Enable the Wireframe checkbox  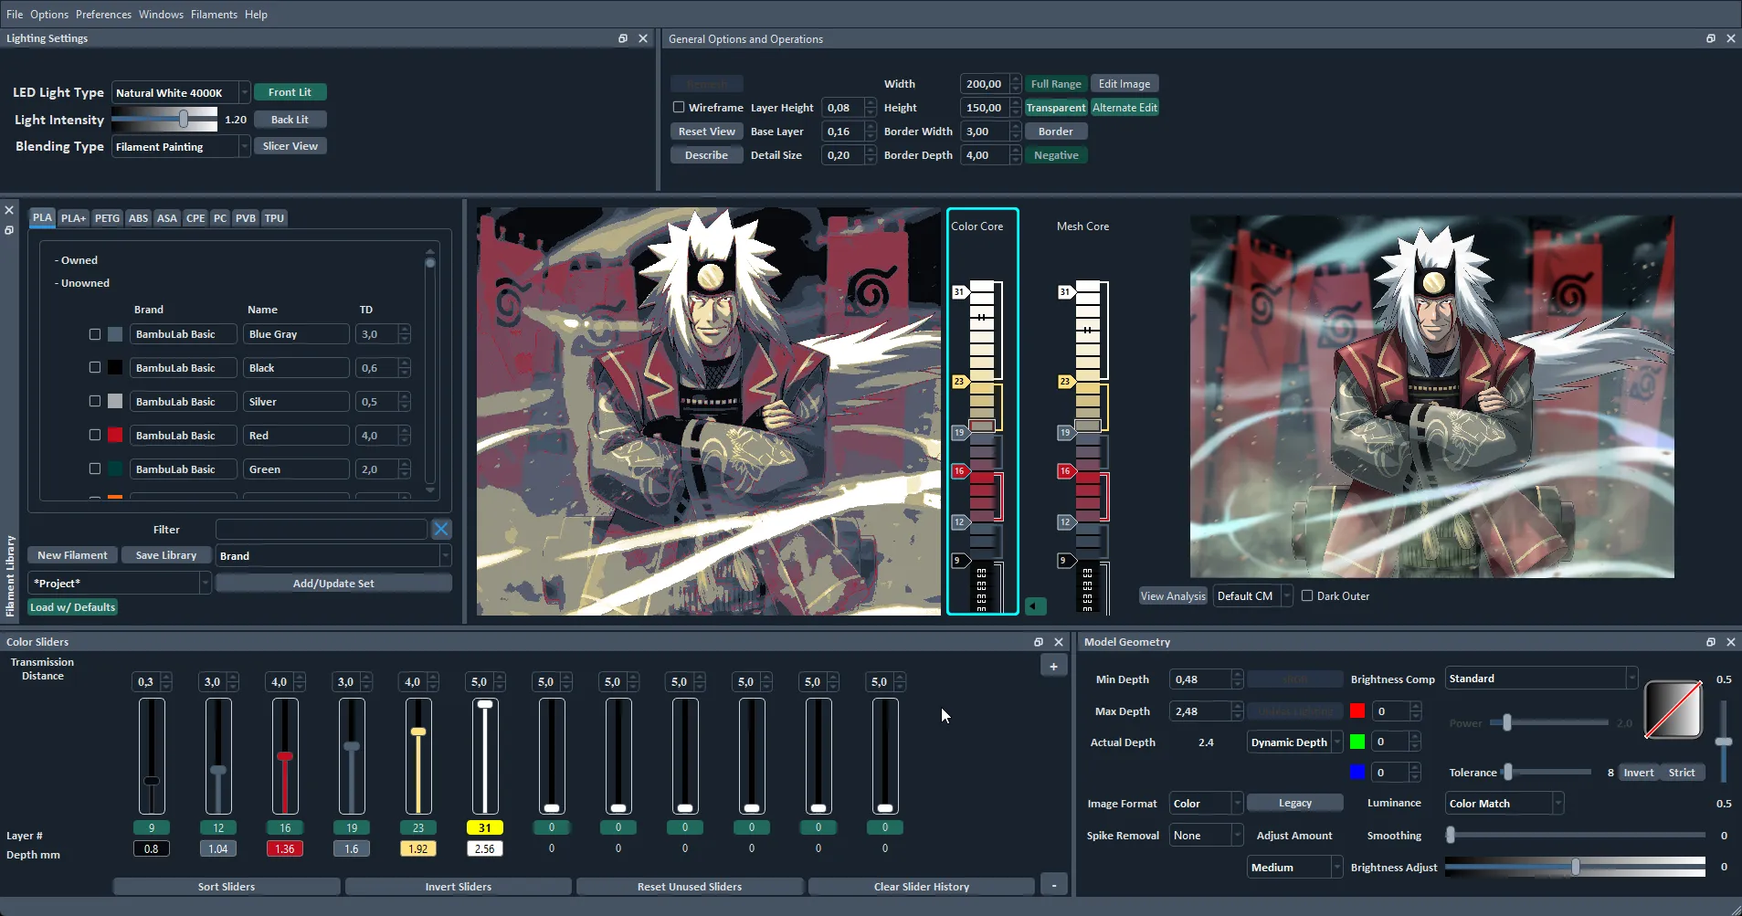(679, 107)
